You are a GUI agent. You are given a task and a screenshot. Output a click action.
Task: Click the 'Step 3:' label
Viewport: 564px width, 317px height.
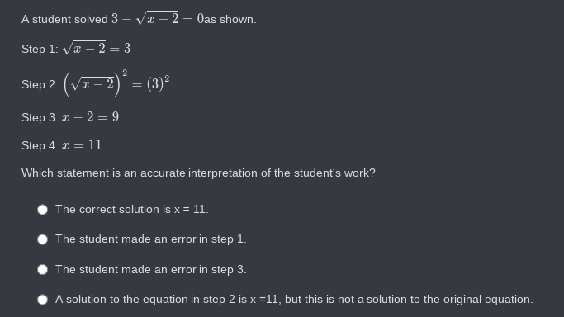[x=40, y=117]
